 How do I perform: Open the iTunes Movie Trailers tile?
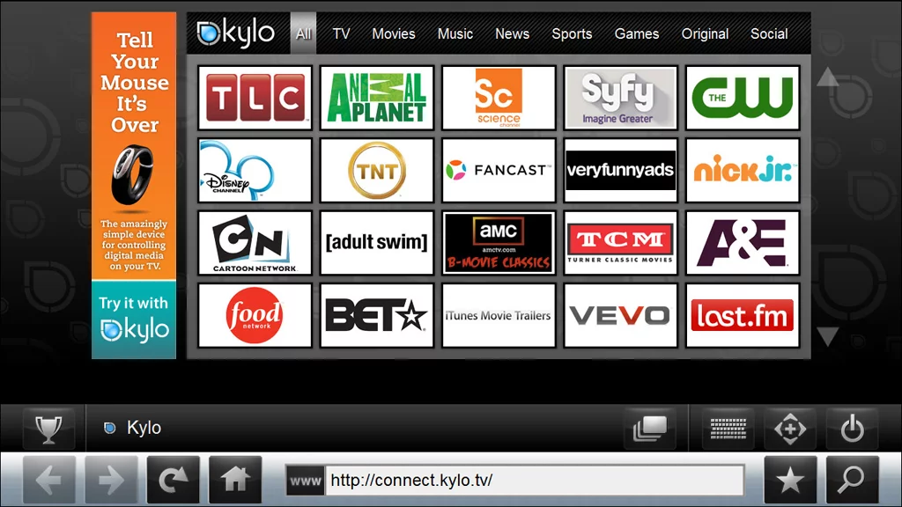click(x=499, y=315)
